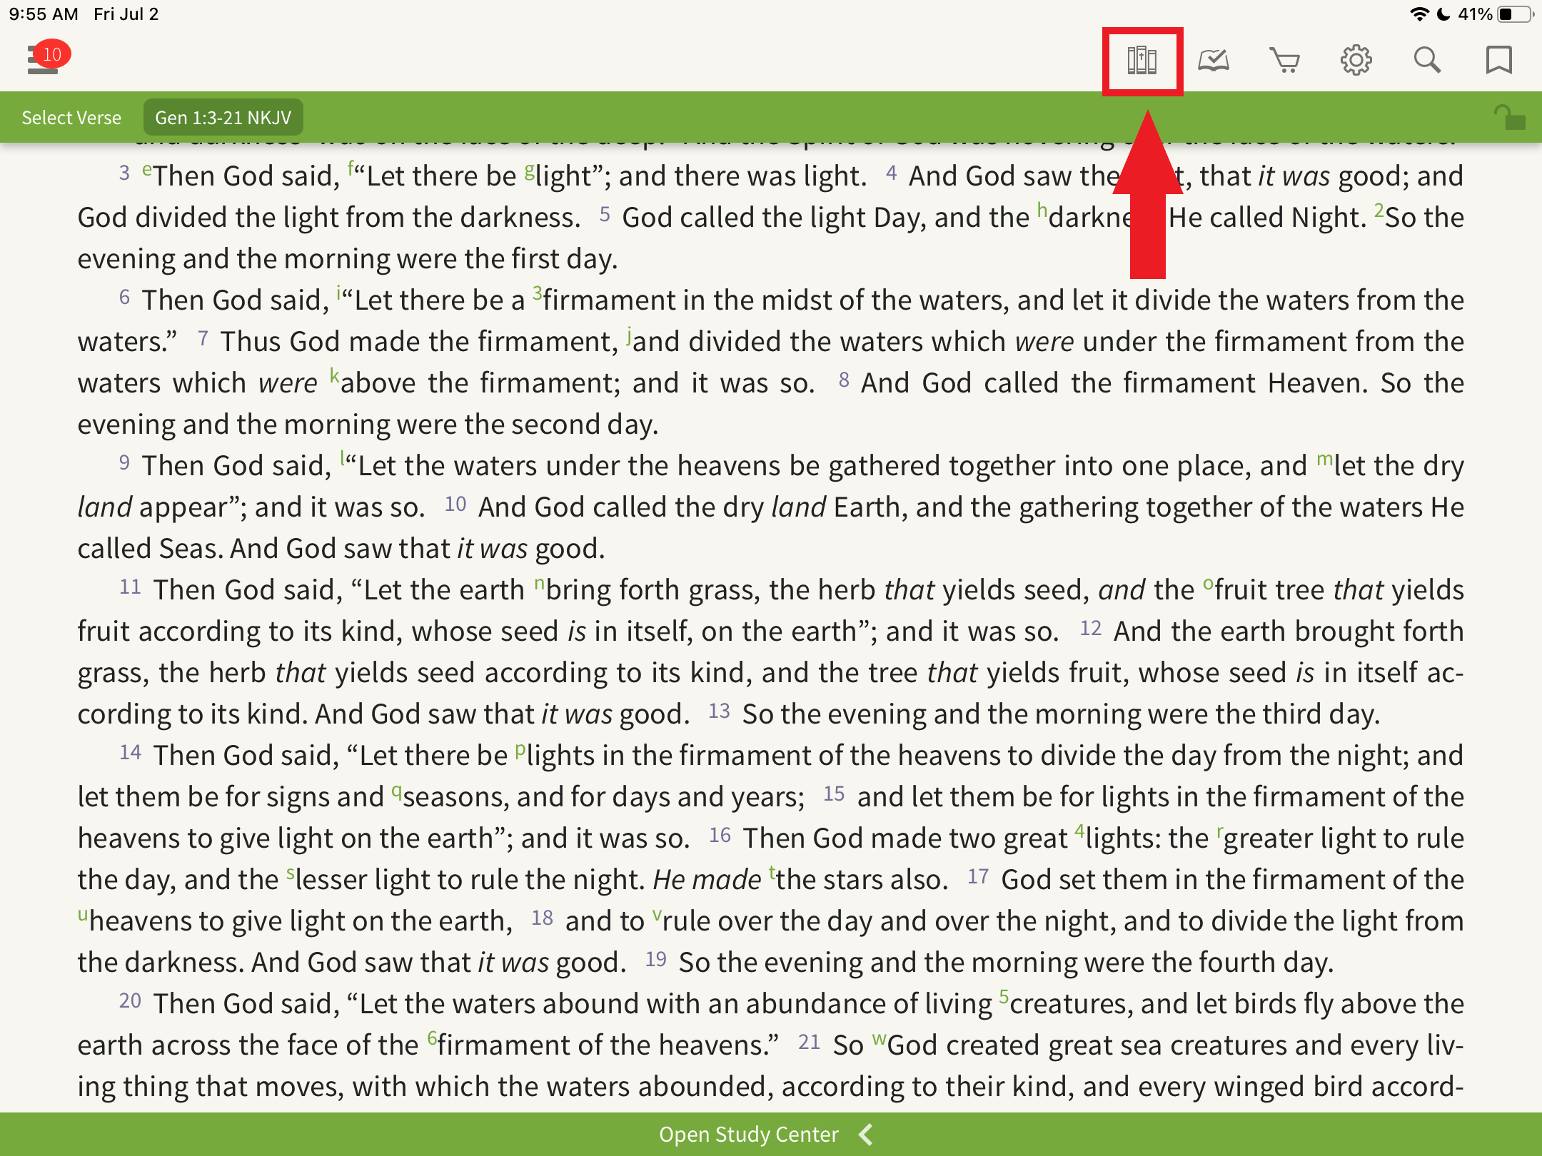The image size is (1542, 1156).
Task: Open cross-reference v before "rule over the day"
Action: click(657, 915)
